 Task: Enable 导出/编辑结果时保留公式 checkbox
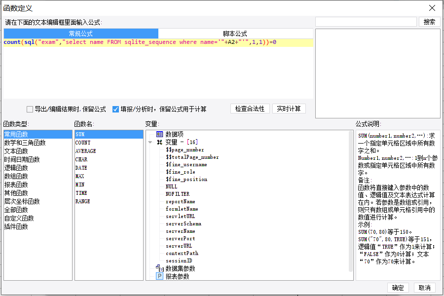coord(30,109)
